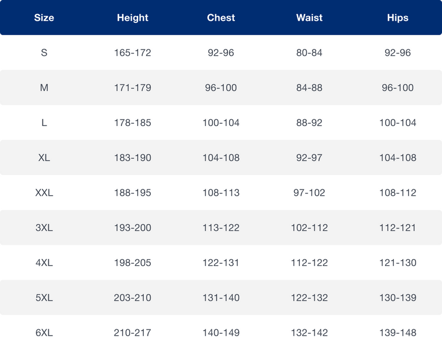This screenshot has height=350, width=442.
Task: Select the 3XL size row label
Action: [x=44, y=228]
